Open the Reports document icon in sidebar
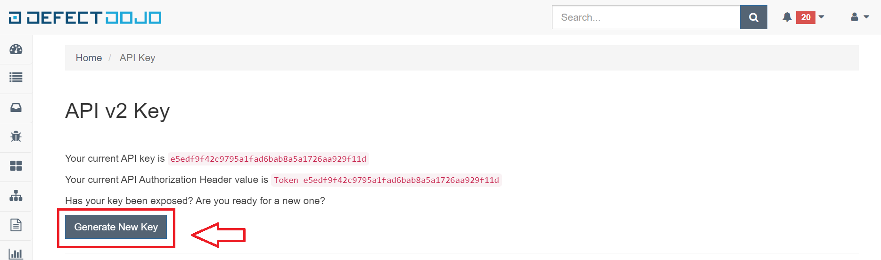Screen dimensions: 881x260 [x=16, y=225]
